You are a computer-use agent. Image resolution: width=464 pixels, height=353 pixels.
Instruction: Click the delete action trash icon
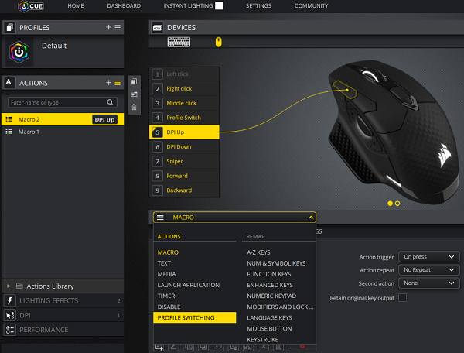(134, 107)
